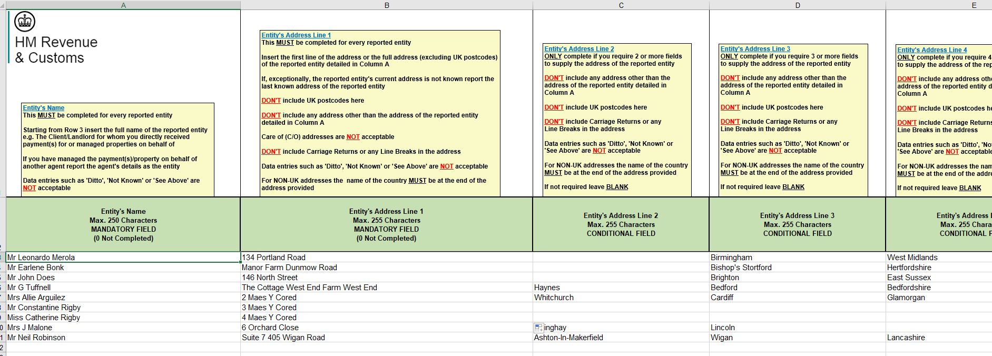Open the Entity's Address Line 2 link
The width and height of the screenshot is (992, 356).
click(x=579, y=49)
